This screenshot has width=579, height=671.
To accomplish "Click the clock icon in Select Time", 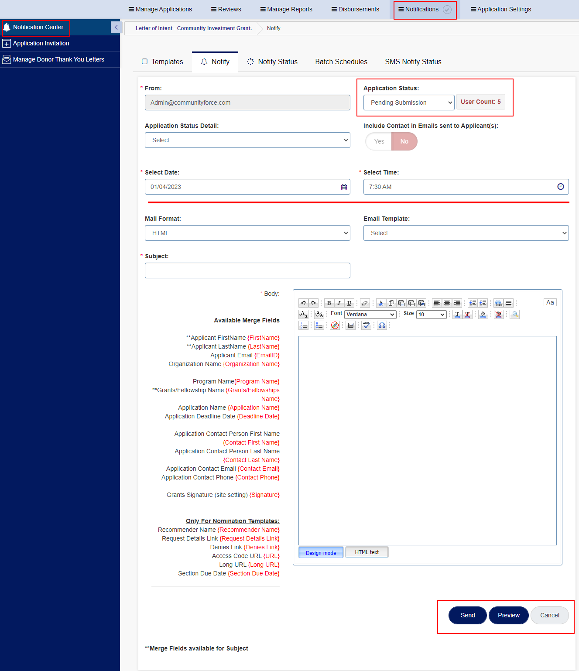I will click(x=561, y=187).
